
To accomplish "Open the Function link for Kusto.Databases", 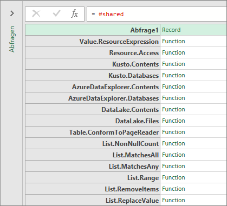I will [173, 75].
